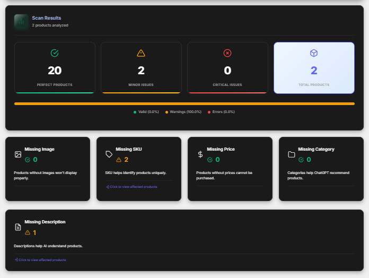Click the red Errors legend dot
The height and width of the screenshot is (278, 369).
pos(209,112)
